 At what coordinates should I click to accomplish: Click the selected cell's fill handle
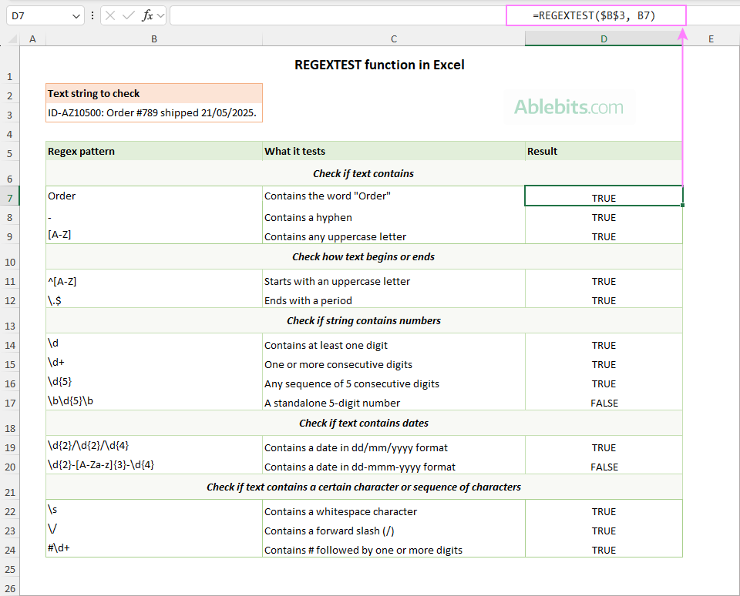tap(682, 205)
